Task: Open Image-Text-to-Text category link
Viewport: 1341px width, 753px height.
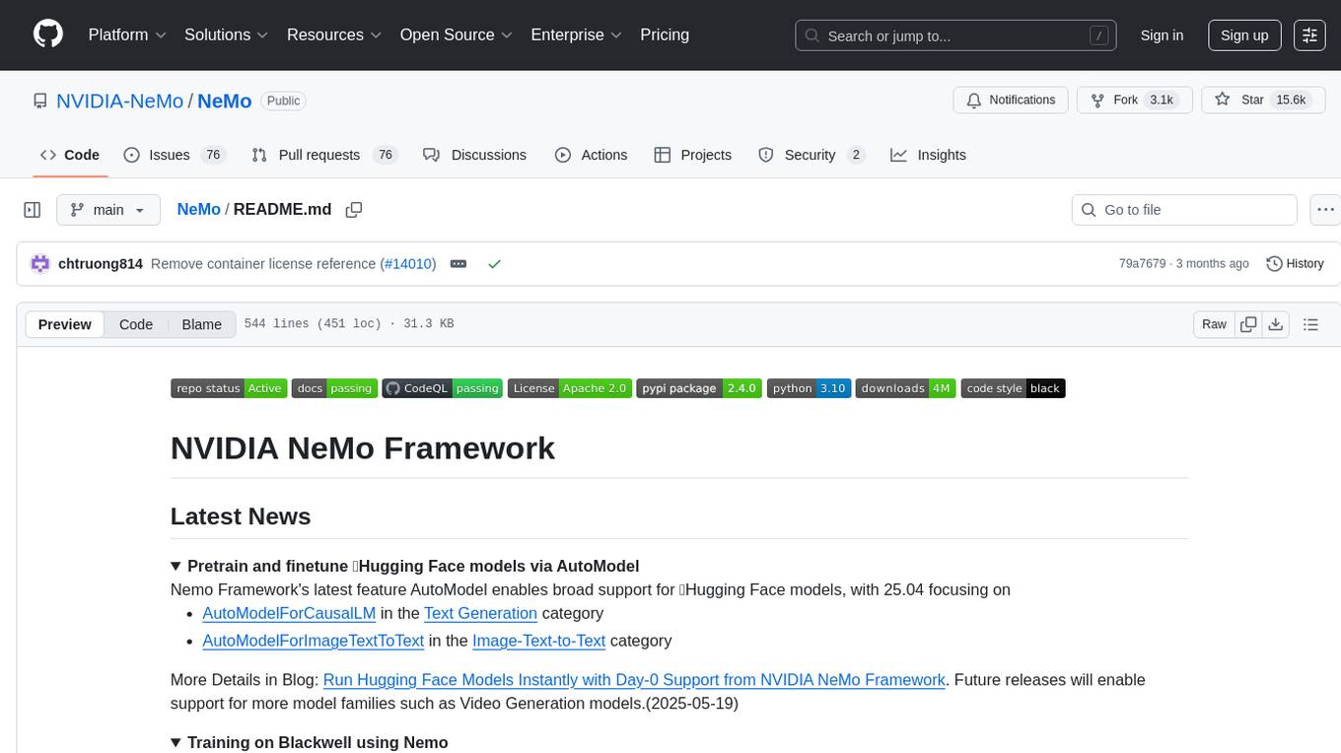Action: [538, 641]
